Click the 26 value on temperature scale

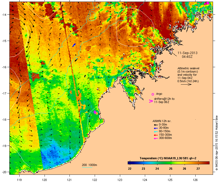point(184,169)
